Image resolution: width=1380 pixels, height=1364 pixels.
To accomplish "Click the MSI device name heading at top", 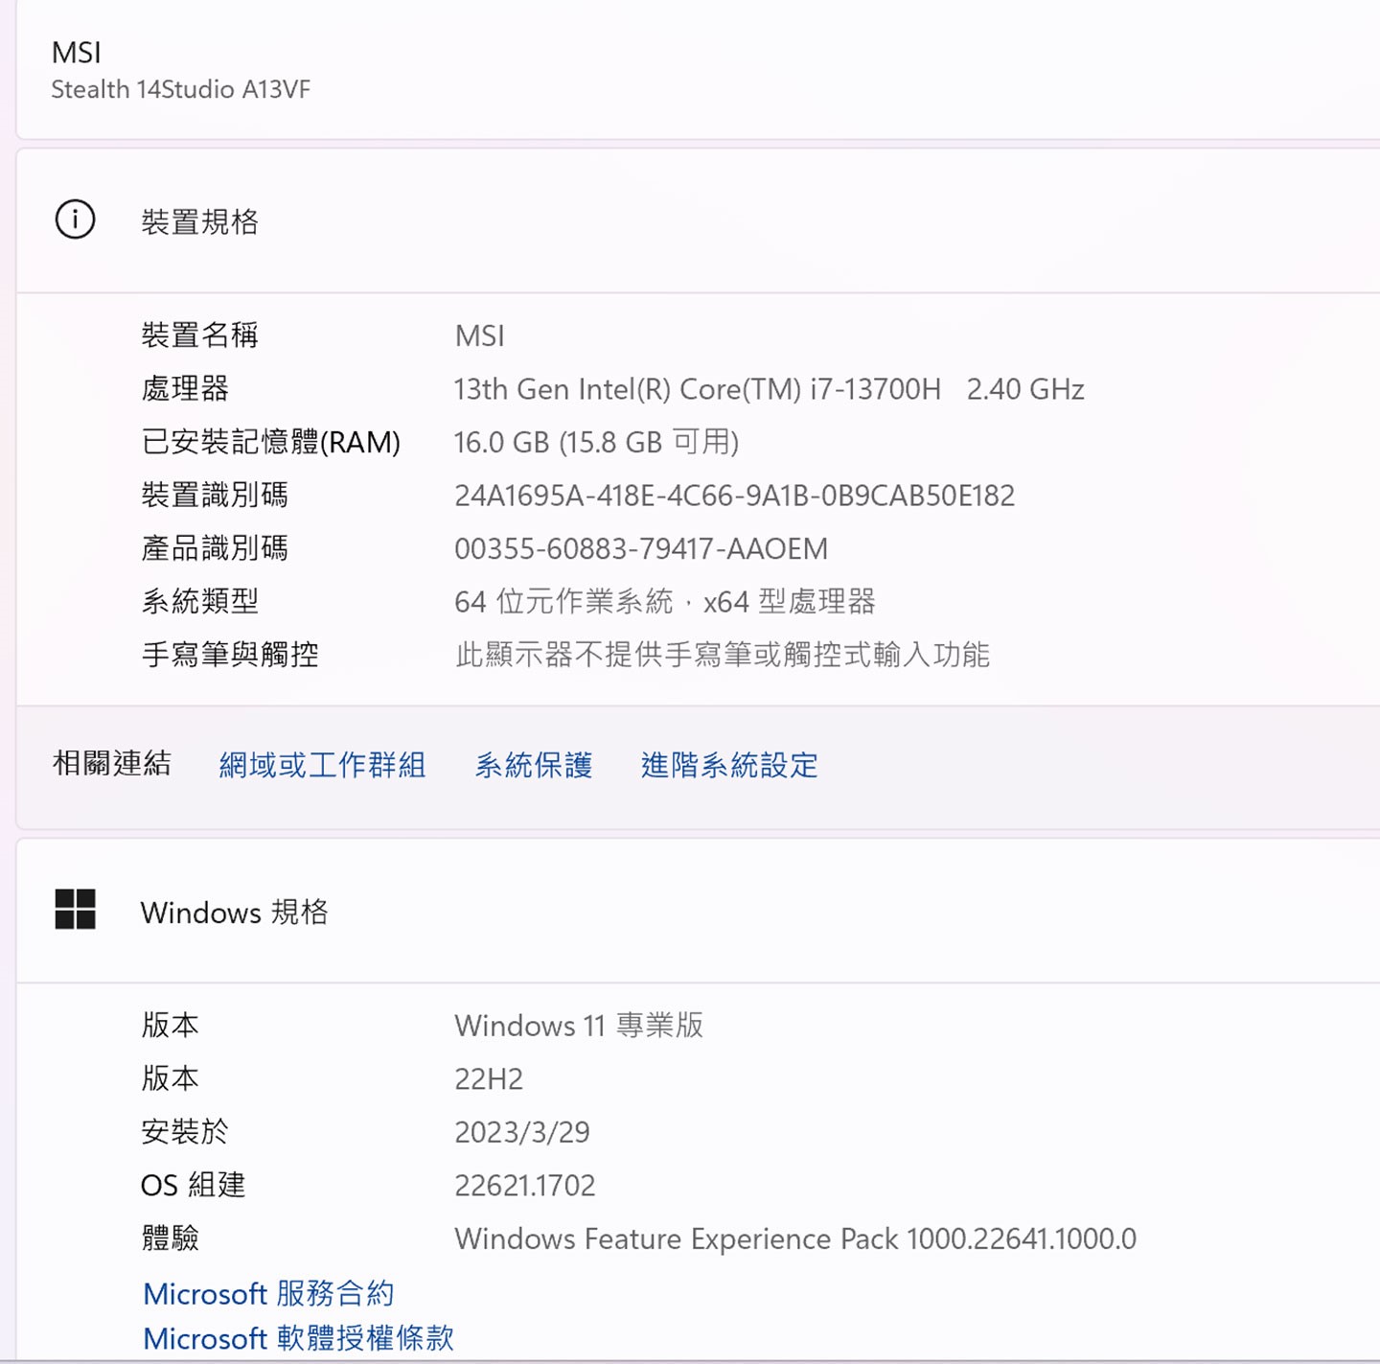I will coord(76,52).
